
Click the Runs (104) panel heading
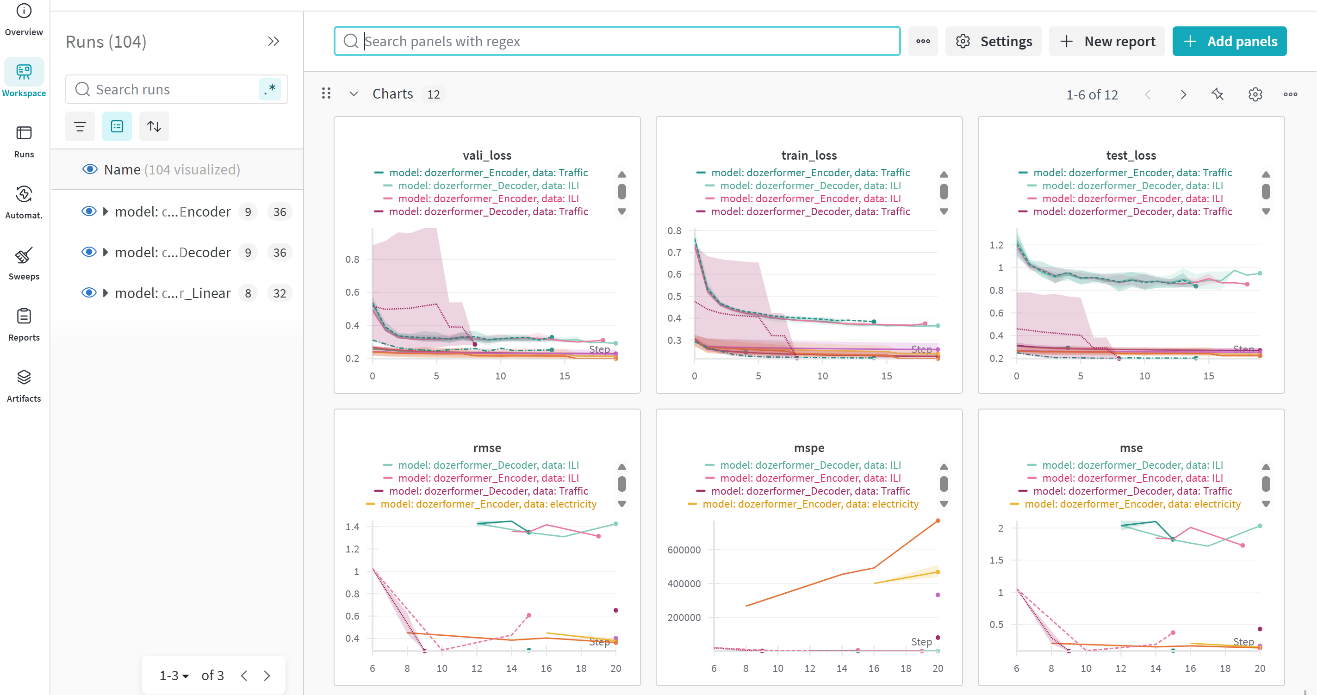coord(106,41)
